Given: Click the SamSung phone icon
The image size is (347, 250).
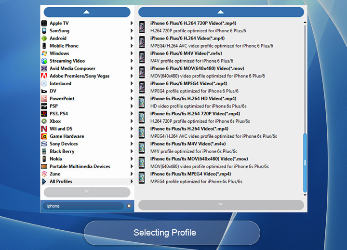Looking at the screenshot, I should [x=44, y=31].
